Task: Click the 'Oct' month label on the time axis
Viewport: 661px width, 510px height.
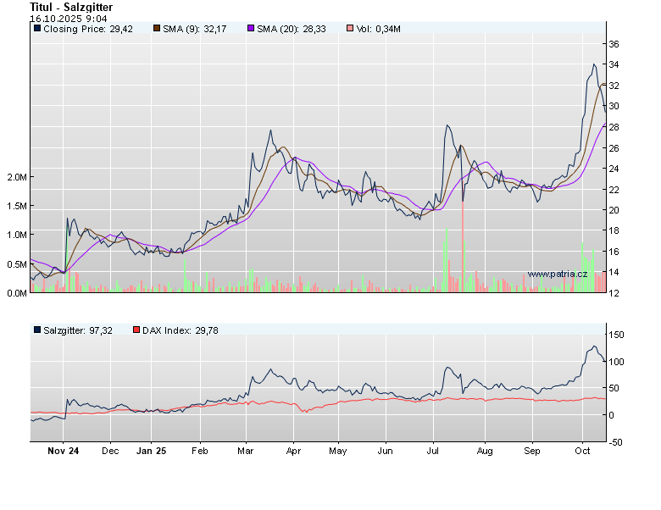Action: coord(583,452)
